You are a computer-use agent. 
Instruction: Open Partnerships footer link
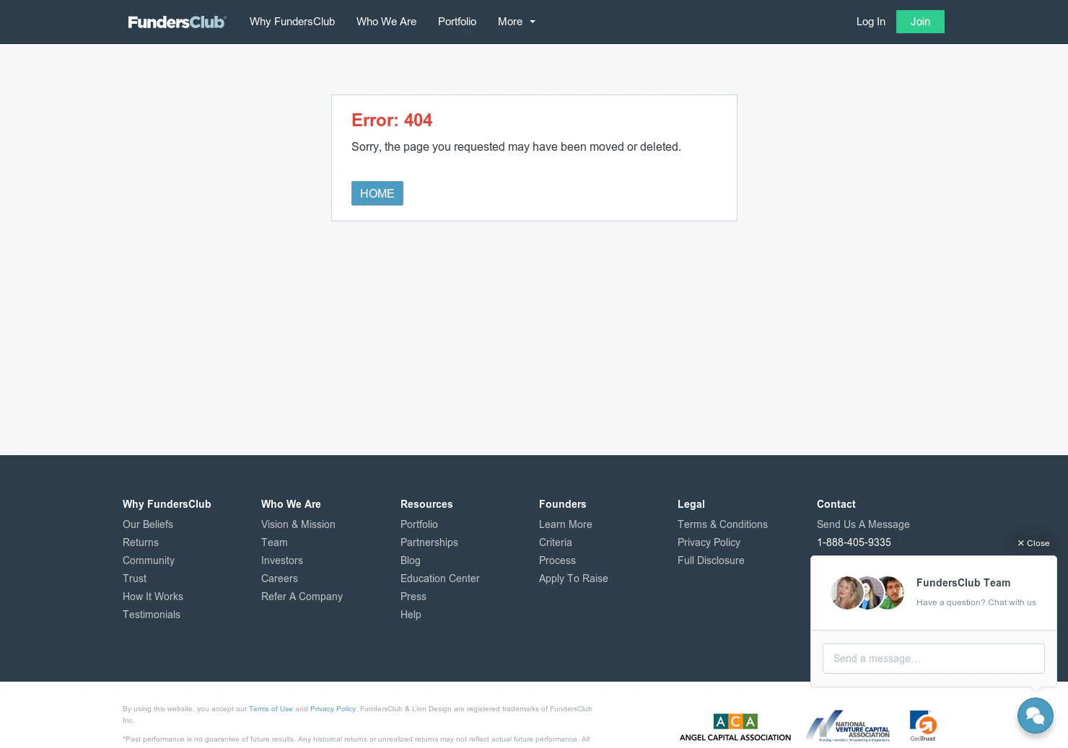coord(429,542)
